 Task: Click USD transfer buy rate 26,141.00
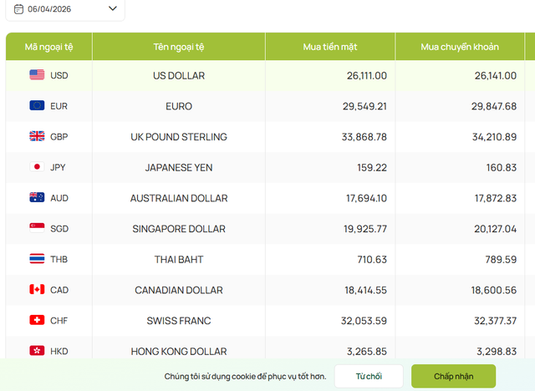(496, 76)
